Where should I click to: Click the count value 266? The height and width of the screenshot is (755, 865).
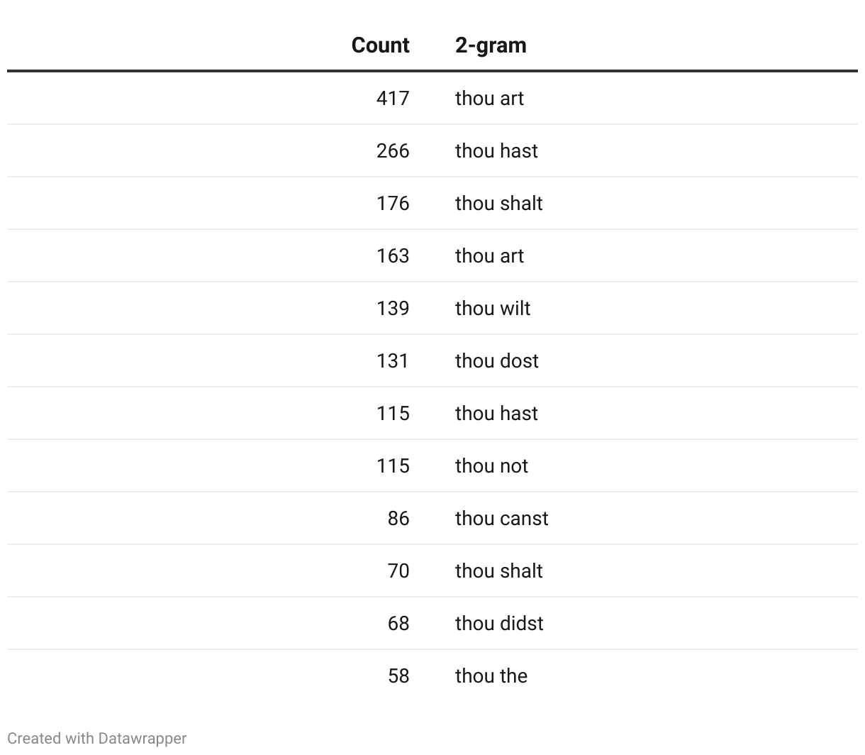pos(393,150)
